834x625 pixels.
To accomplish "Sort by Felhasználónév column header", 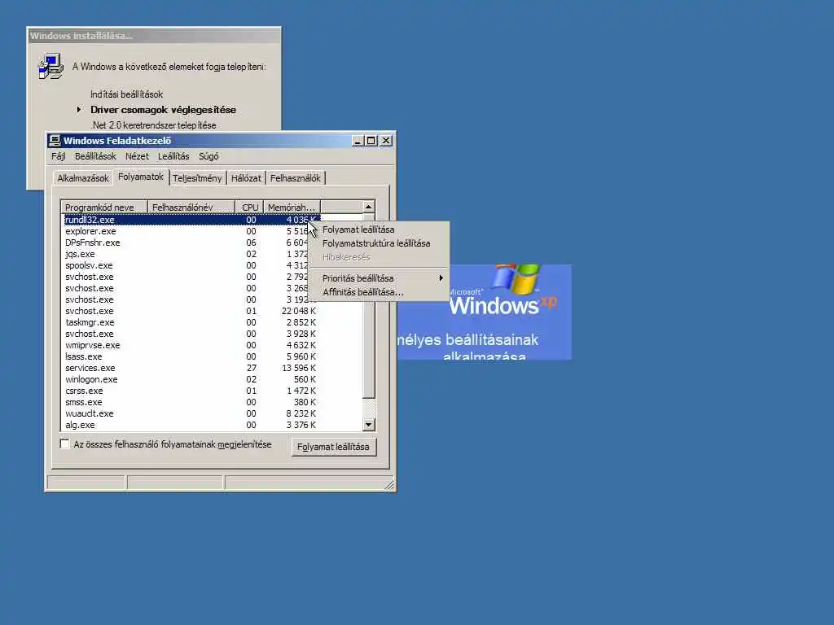I will click(x=191, y=208).
